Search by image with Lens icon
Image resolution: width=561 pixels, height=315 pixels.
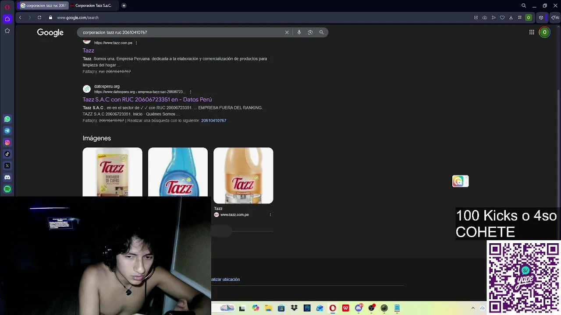310,32
